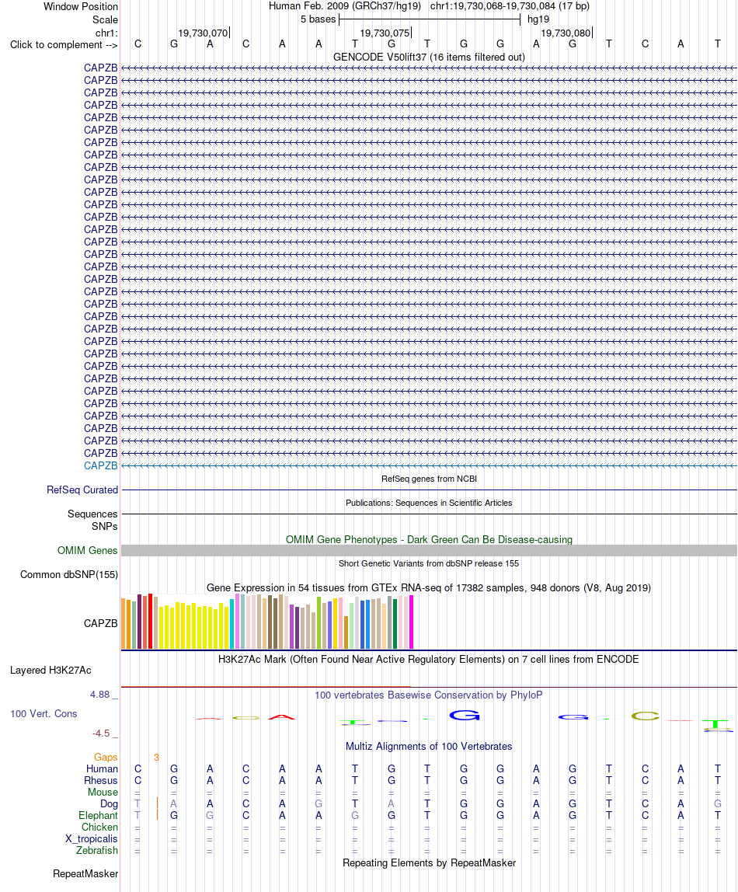Select the Chicken alignment row label

tap(99, 828)
